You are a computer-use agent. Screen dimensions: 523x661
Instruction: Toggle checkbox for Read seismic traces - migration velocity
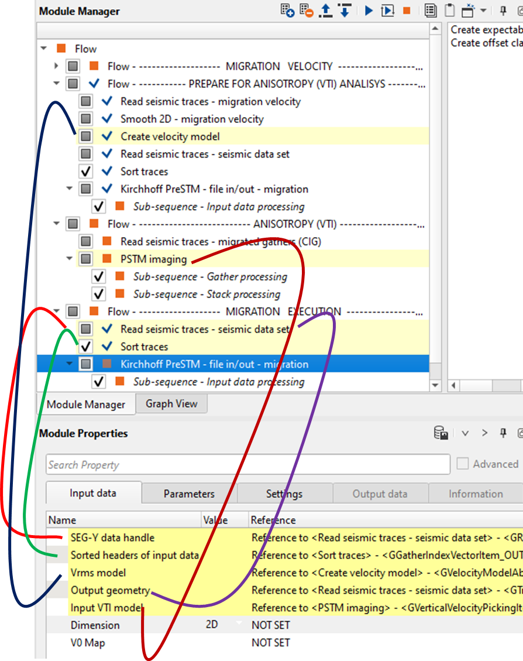(86, 101)
